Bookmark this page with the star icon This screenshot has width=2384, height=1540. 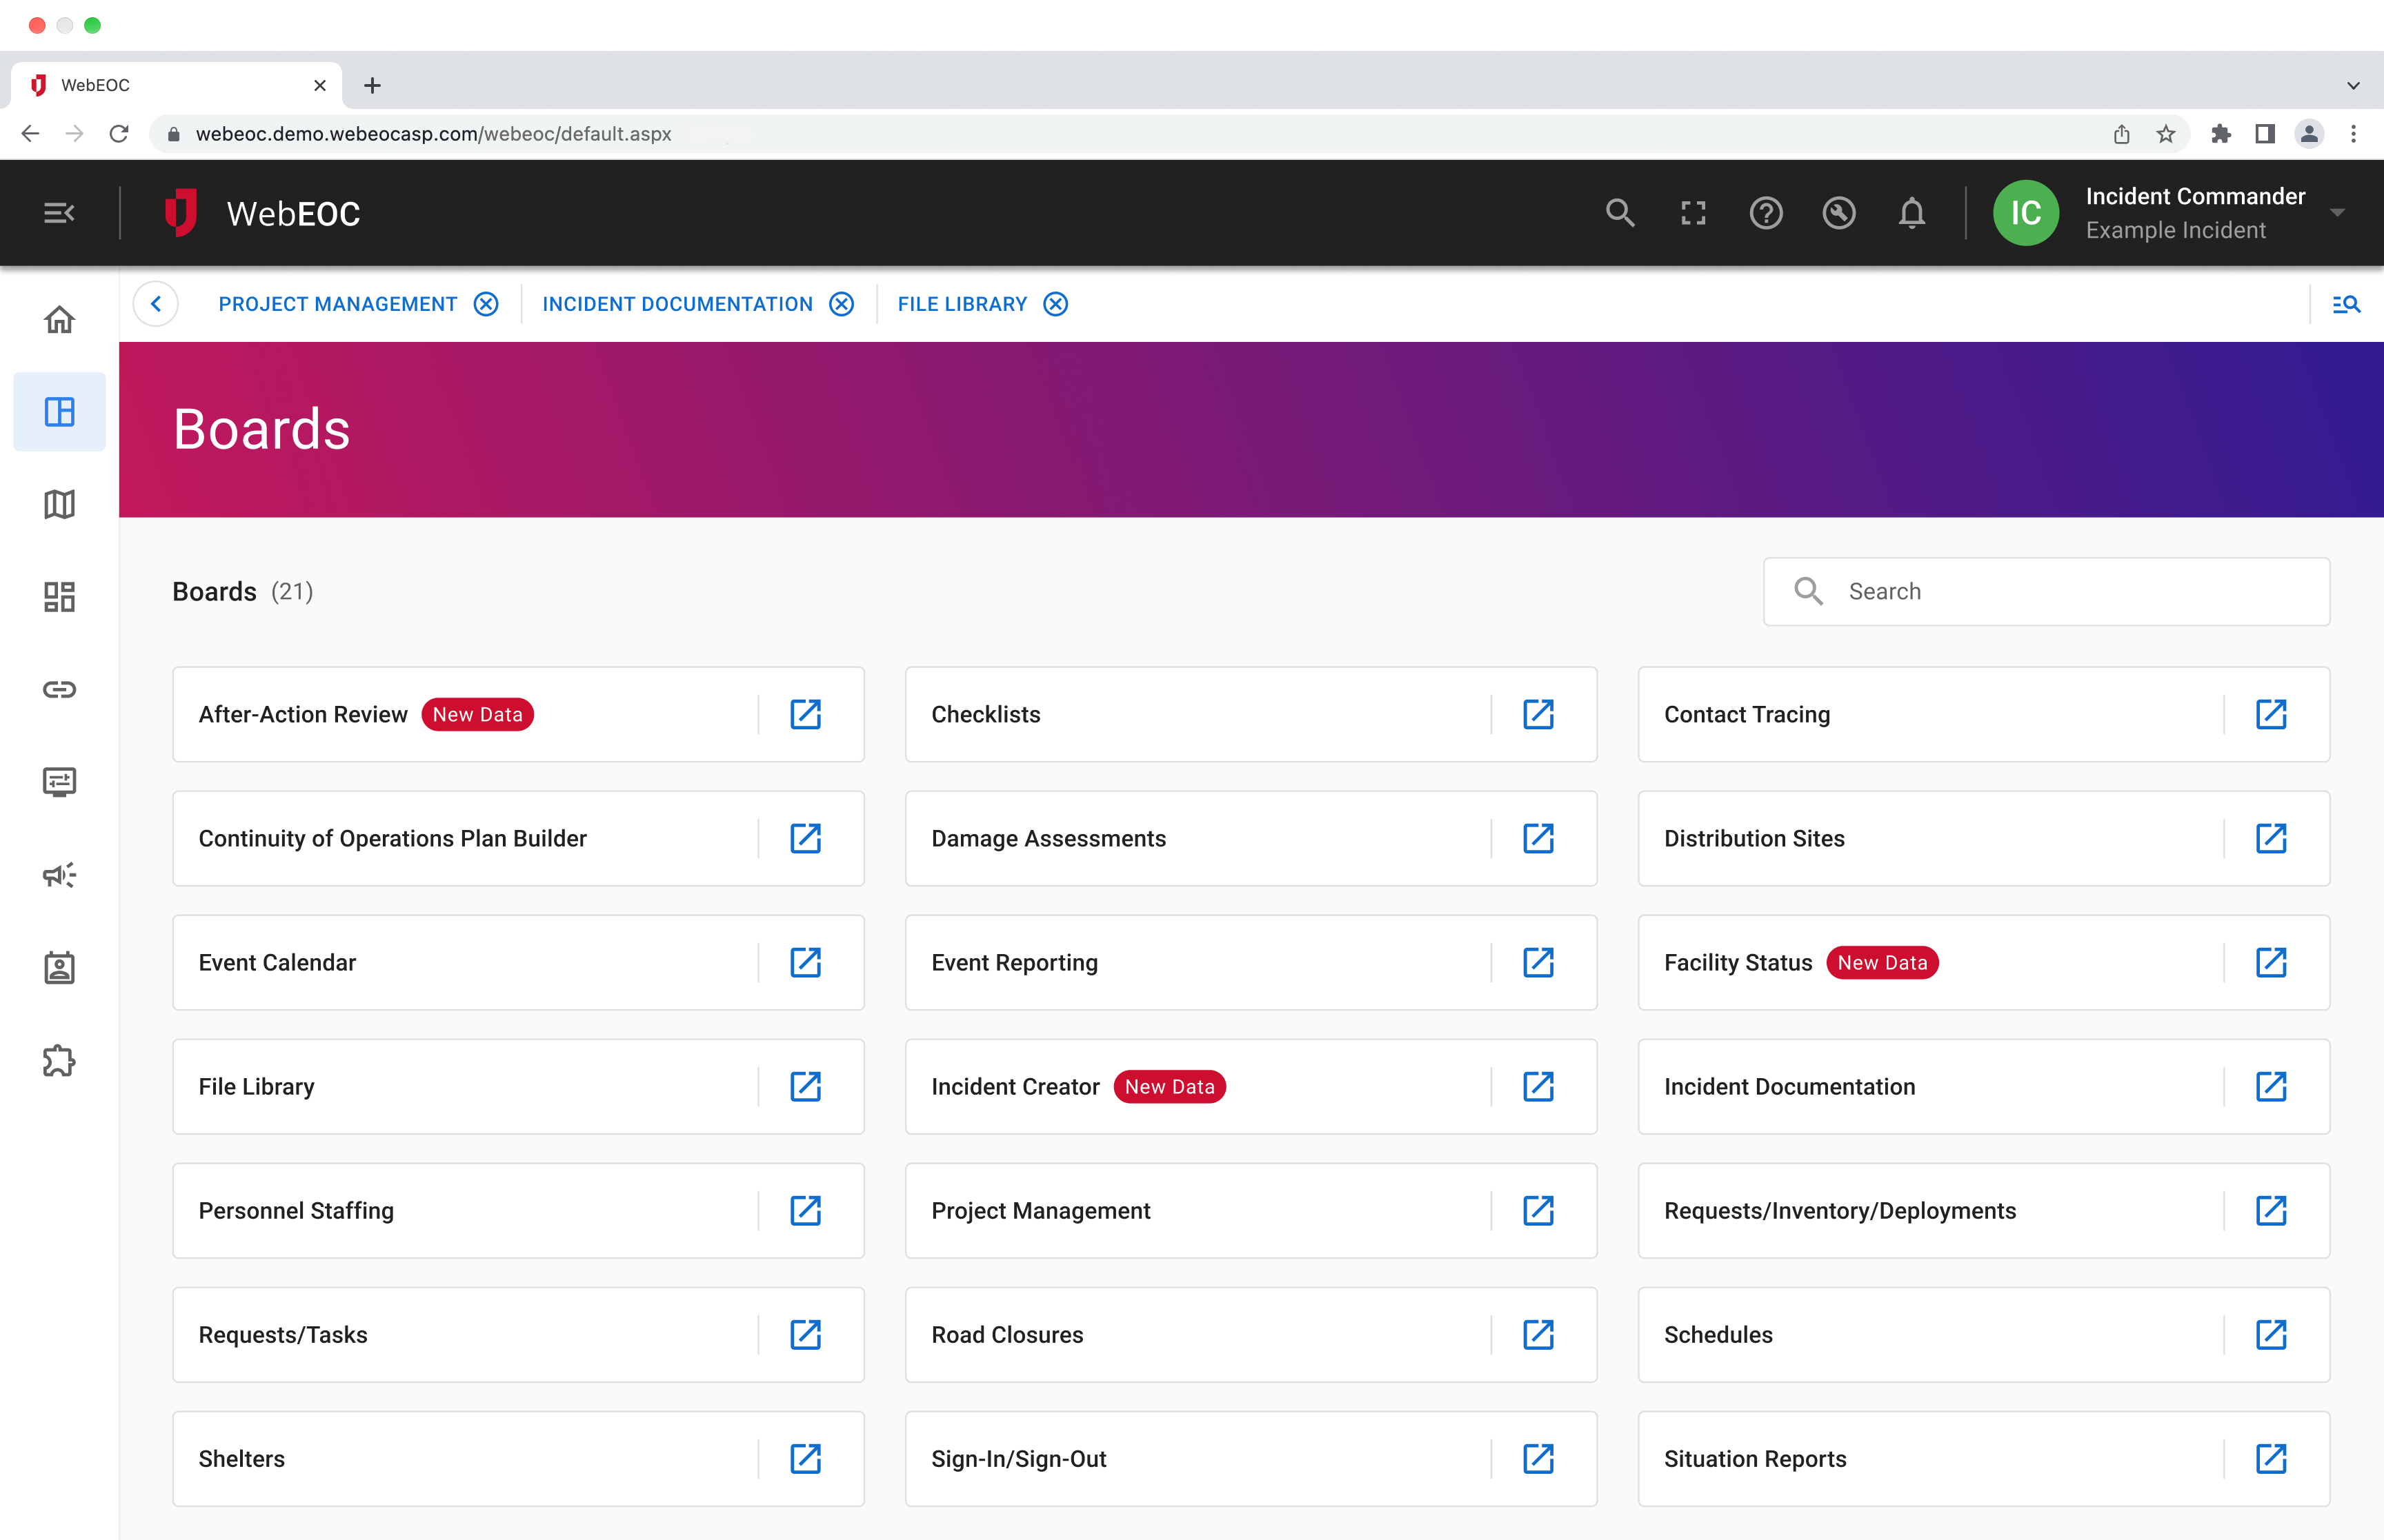[x=2165, y=134]
